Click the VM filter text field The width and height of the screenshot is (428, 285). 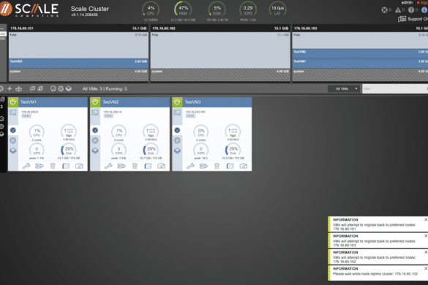(394, 88)
